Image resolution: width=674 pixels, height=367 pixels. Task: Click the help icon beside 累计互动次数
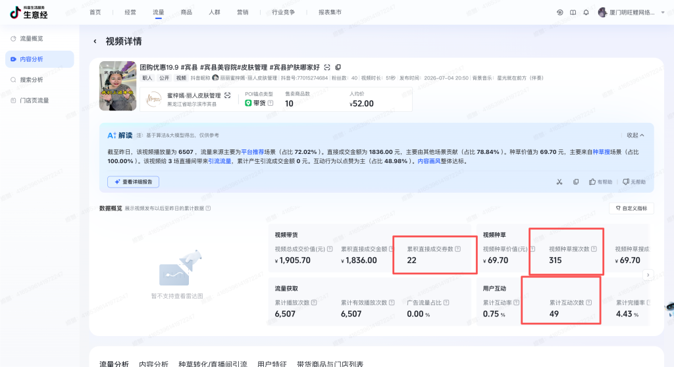[589, 303]
